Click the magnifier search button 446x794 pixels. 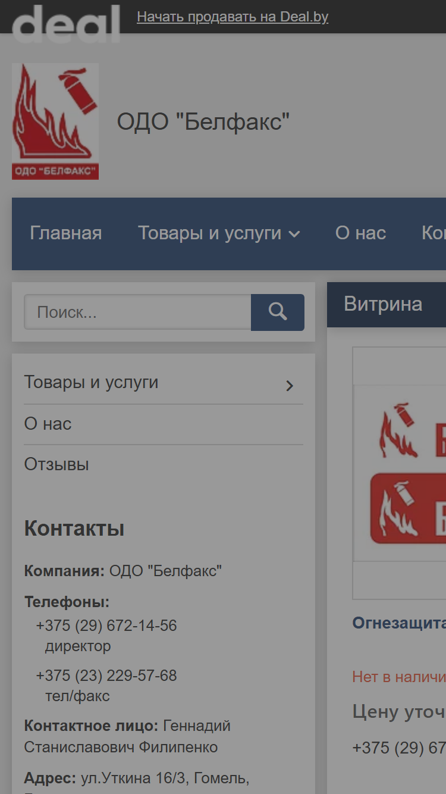point(278,312)
